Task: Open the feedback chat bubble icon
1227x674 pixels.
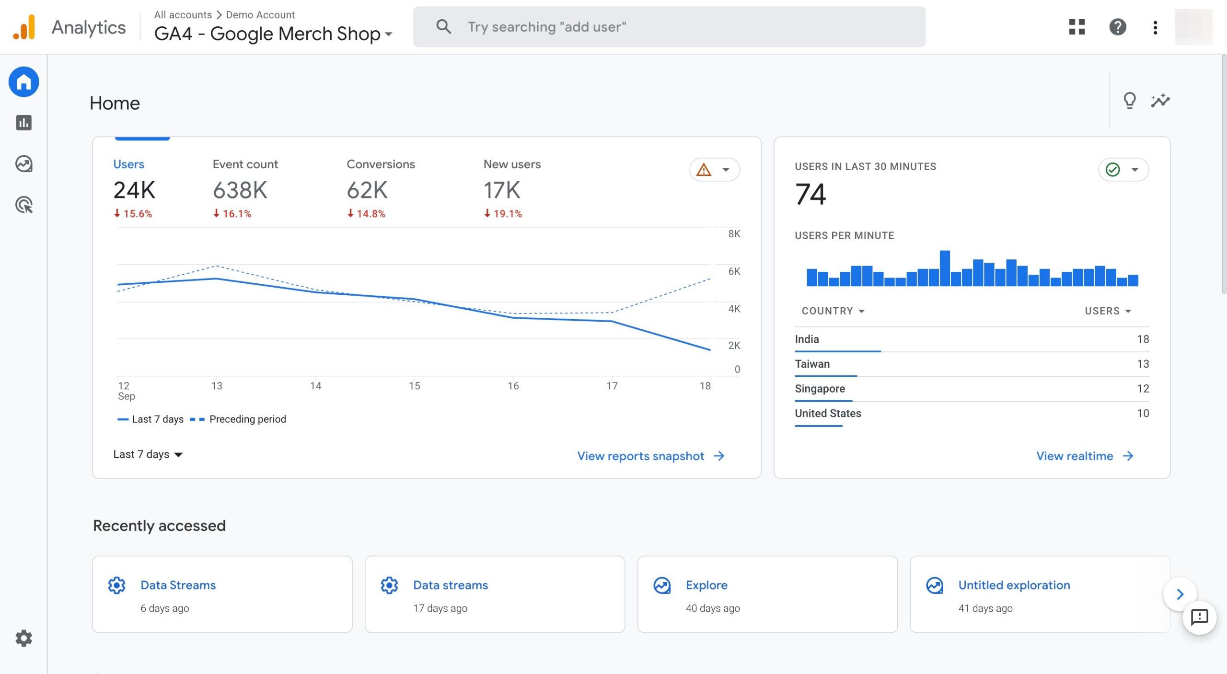Action: [x=1200, y=617]
